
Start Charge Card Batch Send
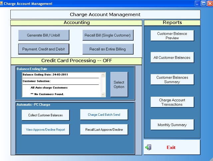click(104, 115)
